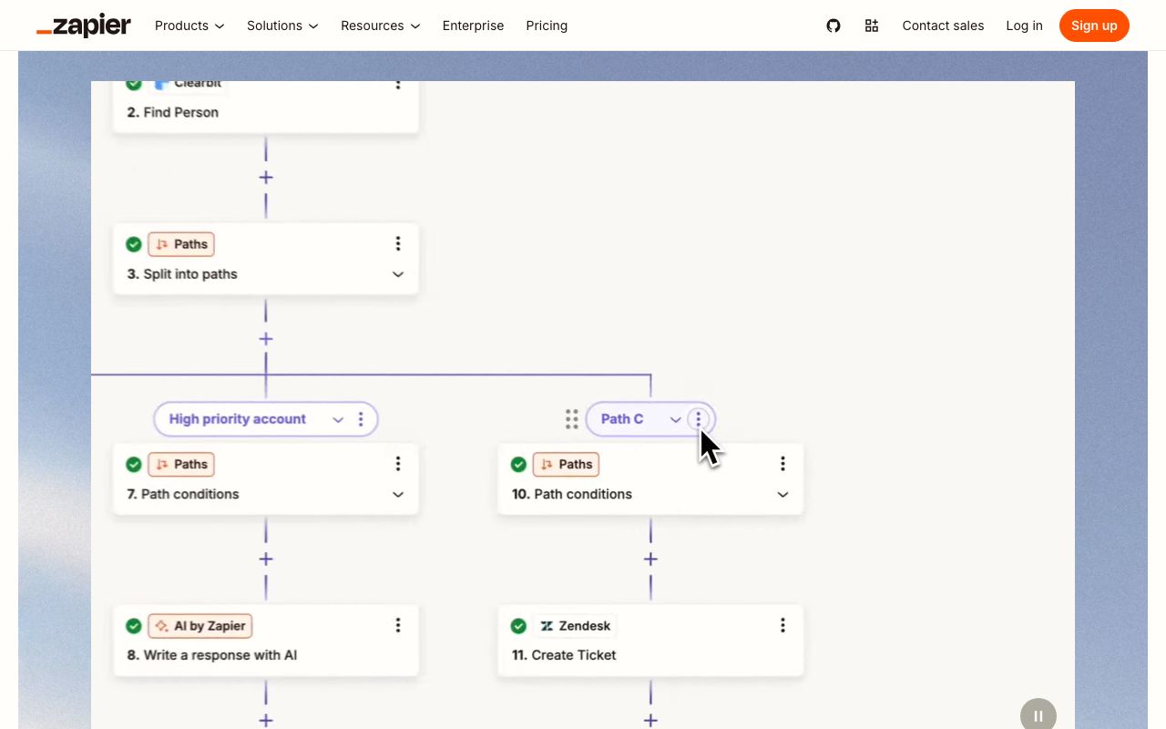Click the Path C drag handle
The width and height of the screenshot is (1166, 729).
[571, 419]
